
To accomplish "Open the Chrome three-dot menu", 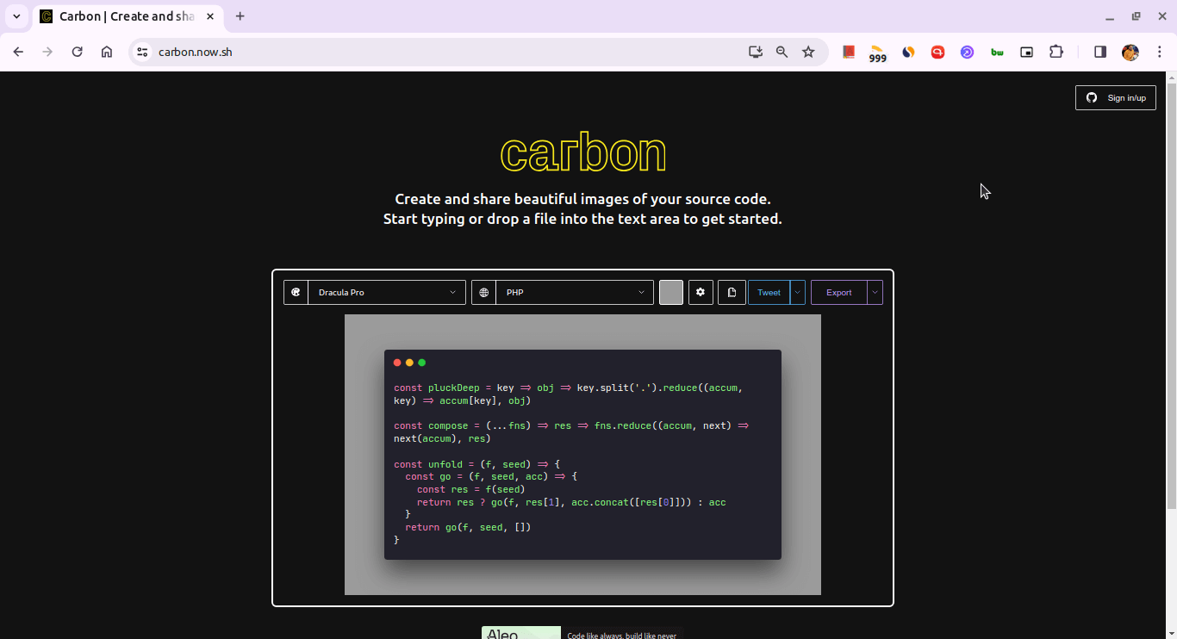I will [1160, 52].
